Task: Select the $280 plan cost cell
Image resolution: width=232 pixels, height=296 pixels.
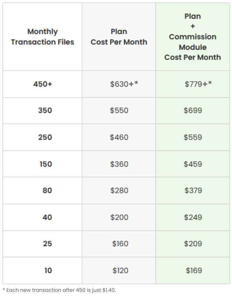Action: [119, 191]
